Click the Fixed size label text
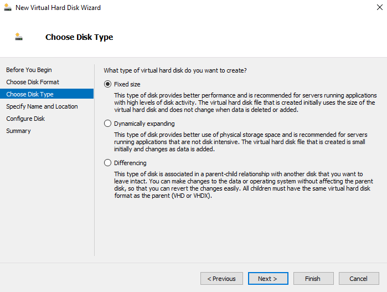387x292 pixels. pyautogui.click(x=127, y=84)
